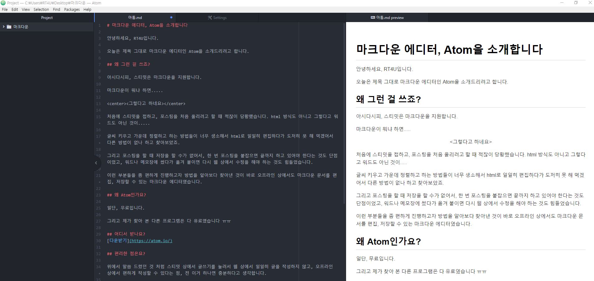Viewport: 594px width, 281px height.
Task: Open the View menu
Action: coord(26,9)
